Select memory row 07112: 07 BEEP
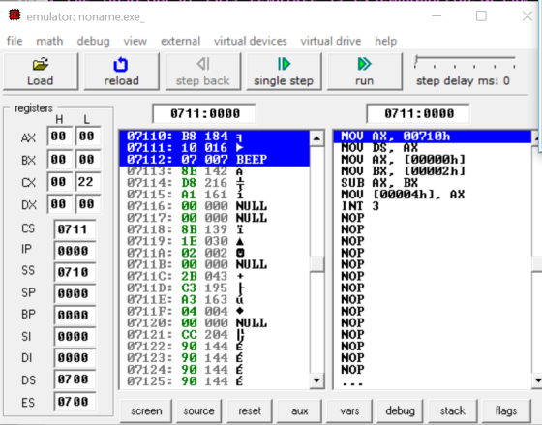 point(214,160)
